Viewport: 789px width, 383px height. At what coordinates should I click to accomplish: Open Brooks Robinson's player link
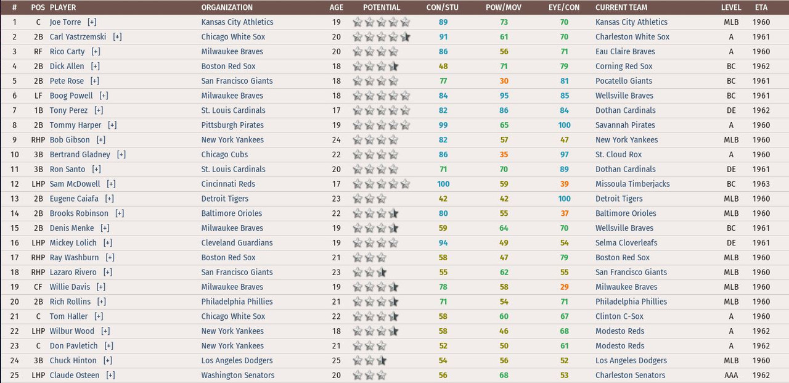pos(79,214)
